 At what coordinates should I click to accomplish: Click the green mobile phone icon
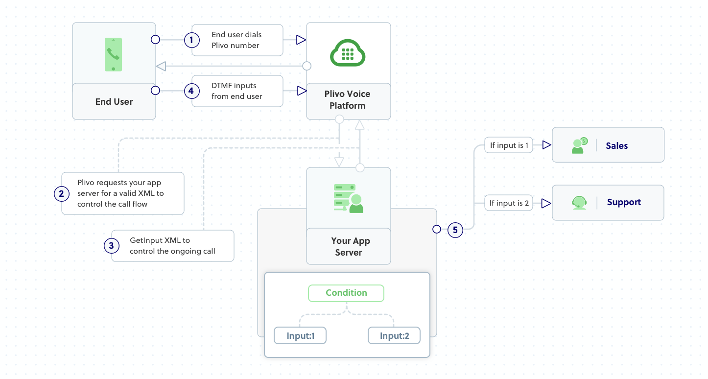114,54
